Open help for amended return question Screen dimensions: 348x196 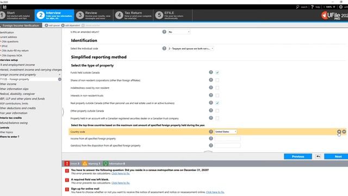pos(164,32)
